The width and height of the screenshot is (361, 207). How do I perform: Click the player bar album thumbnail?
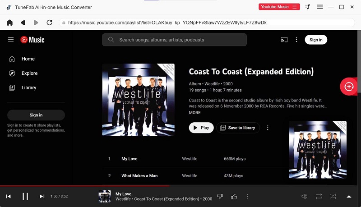(105, 197)
